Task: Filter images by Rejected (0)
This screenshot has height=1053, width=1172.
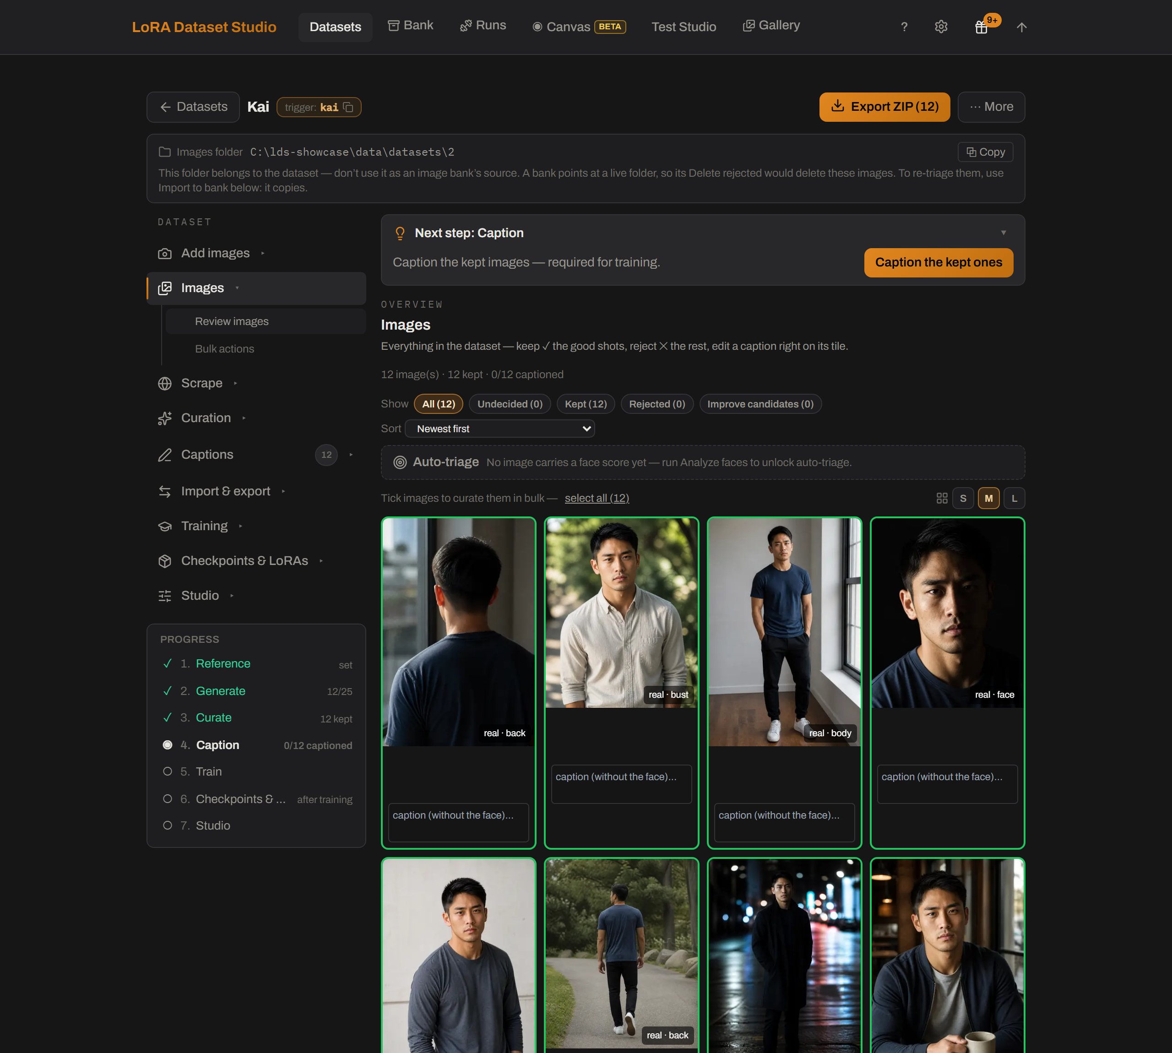Action: 657,404
